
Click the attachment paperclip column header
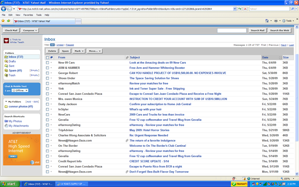click(127, 58)
